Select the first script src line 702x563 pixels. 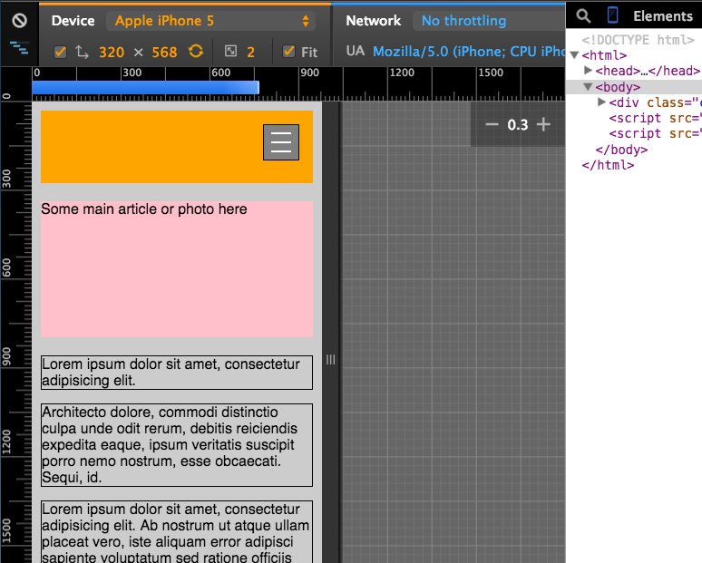pos(655,118)
